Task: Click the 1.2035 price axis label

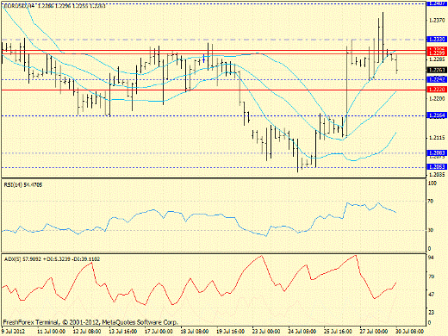Action: tap(437, 175)
